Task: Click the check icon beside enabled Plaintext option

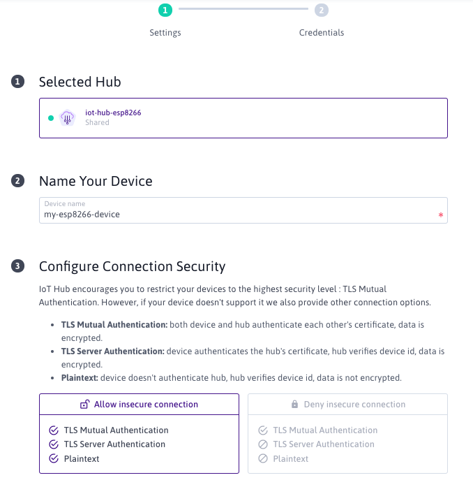Action: click(x=54, y=459)
